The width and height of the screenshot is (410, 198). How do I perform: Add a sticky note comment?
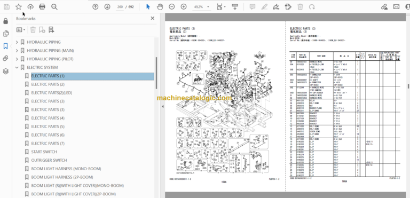pyautogui.click(x=253, y=7)
